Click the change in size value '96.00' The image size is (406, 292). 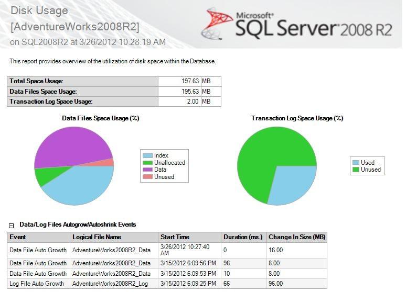point(275,284)
